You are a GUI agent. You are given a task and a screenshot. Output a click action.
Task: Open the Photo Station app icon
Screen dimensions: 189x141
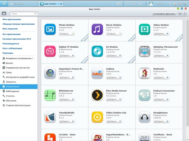pos(50,29)
